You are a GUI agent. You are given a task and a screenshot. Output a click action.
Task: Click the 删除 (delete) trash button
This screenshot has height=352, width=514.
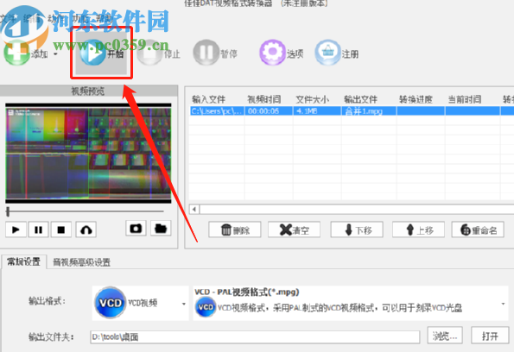coord(235,229)
